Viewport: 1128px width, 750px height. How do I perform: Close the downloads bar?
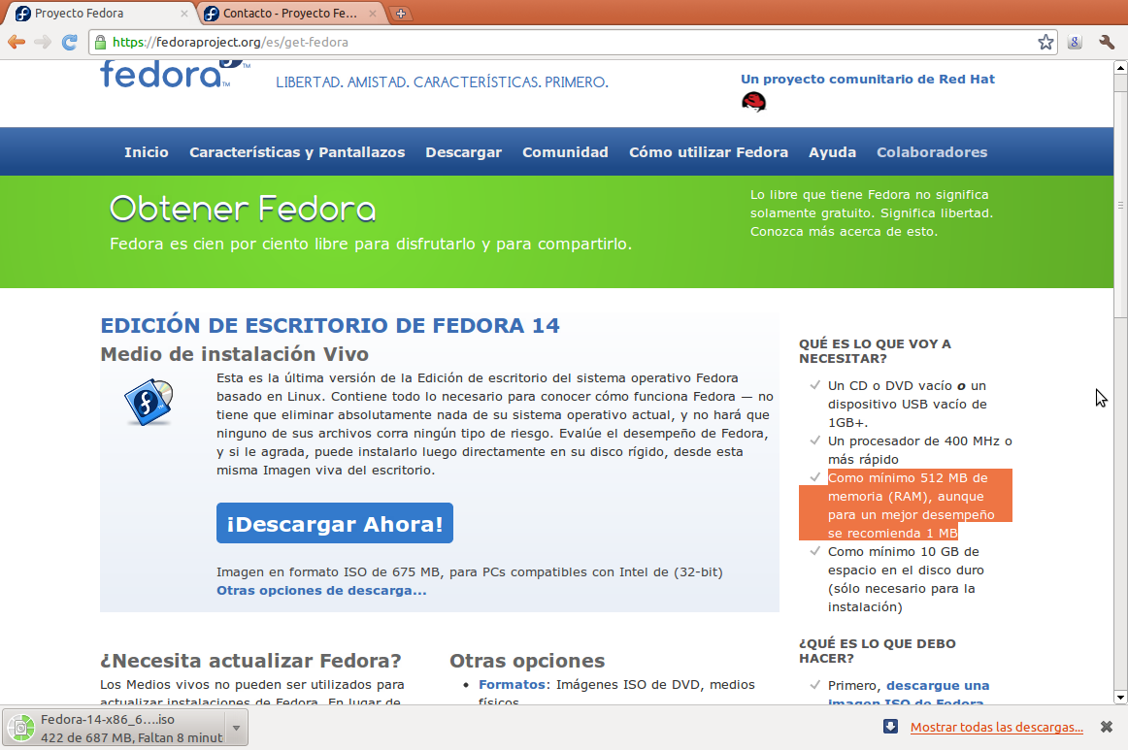(1107, 727)
